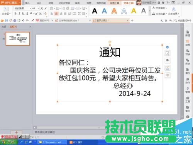Open the font name dropdown
Image resolution: width=193 pixels, height=145 pixels.
click(x=30, y=9)
